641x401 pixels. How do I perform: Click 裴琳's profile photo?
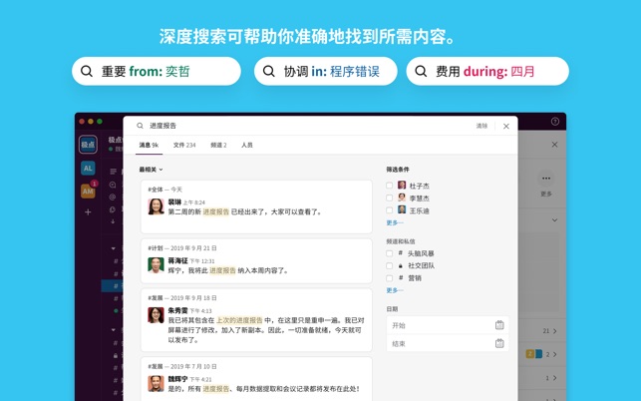(x=156, y=206)
